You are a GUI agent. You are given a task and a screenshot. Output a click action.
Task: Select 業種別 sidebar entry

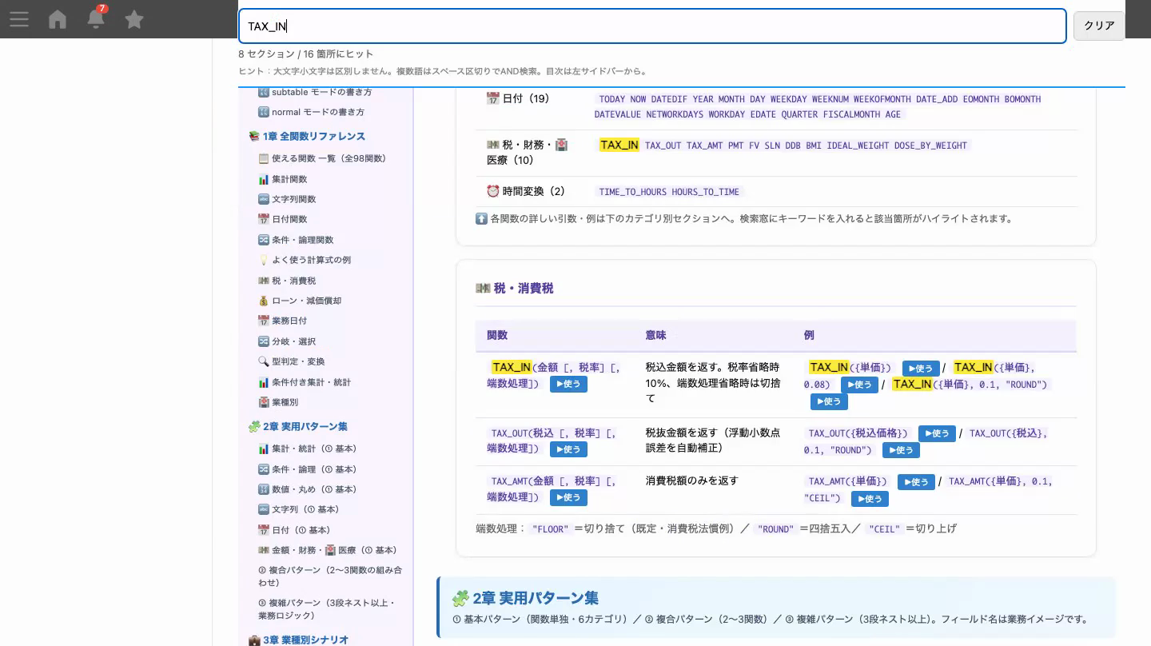click(x=278, y=402)
